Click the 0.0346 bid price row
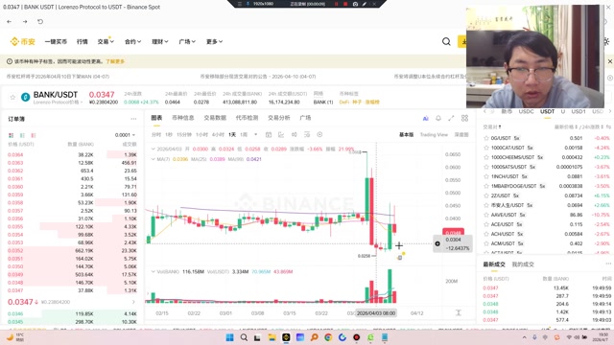 tap(72, 313)
